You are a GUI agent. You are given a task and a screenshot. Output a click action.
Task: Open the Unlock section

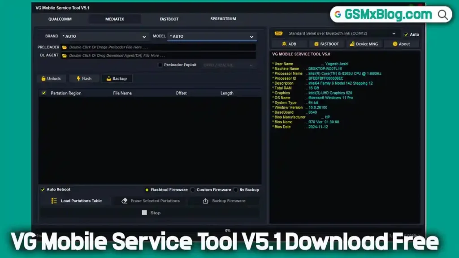[51, 78]
